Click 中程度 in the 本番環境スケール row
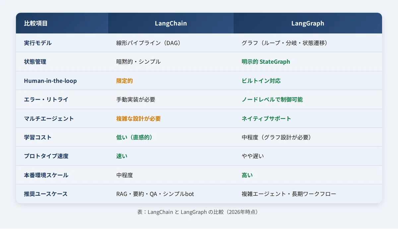Image resolution: width=398 pixels, height=229 pixels. 171,175
